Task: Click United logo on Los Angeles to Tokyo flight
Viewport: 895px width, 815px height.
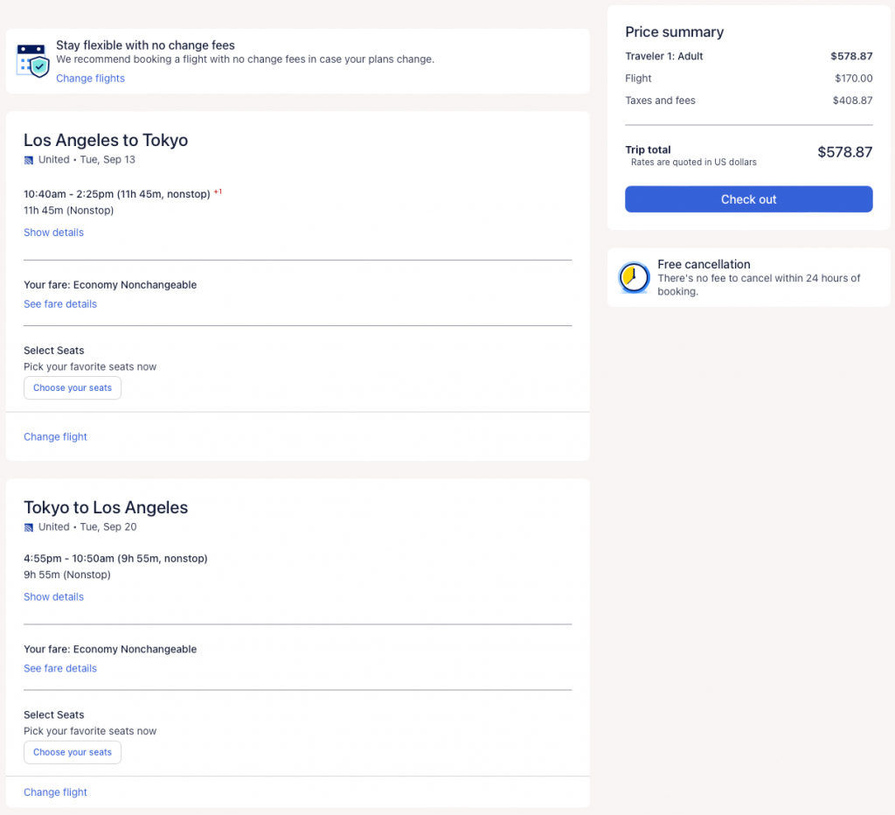Action: click(x=29, y=160)
